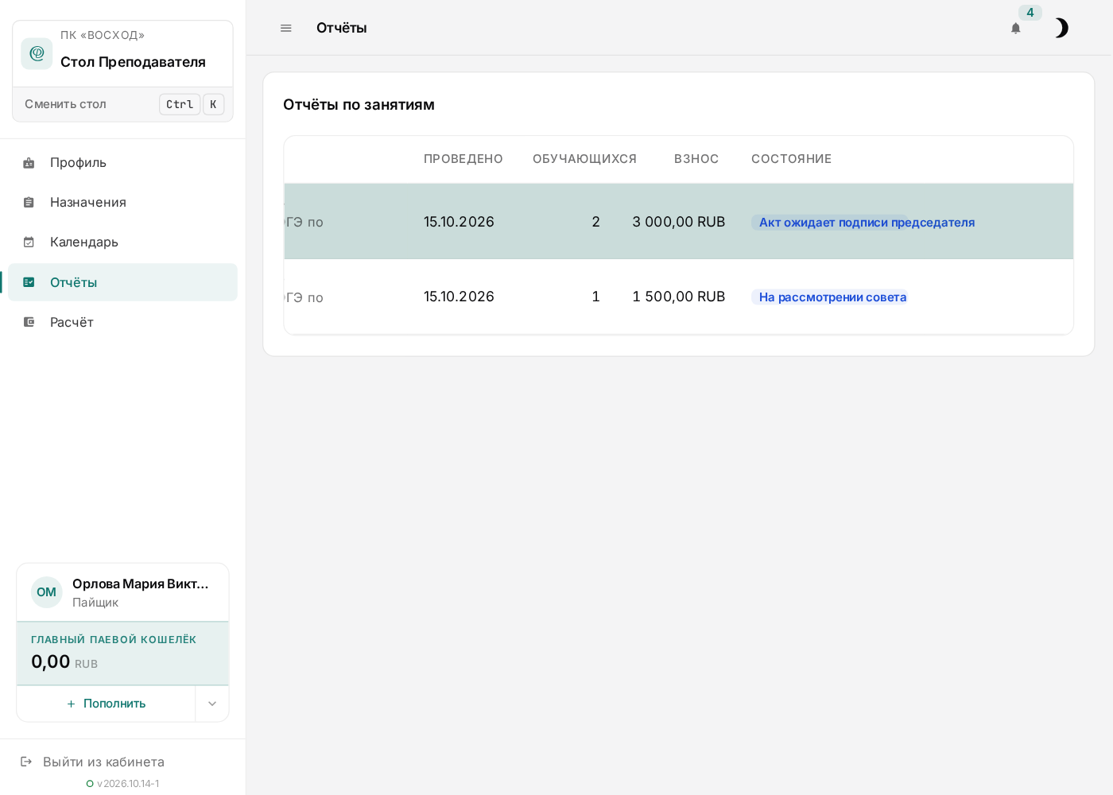Click the Расчёт wallet icon
Screen dimensions: 1113x795
tap(29, 322)
